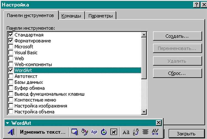This screenshot has width=207, height=139.
Task: Close the WordArt floating toolbar
Action: click(x=158, y=123)
